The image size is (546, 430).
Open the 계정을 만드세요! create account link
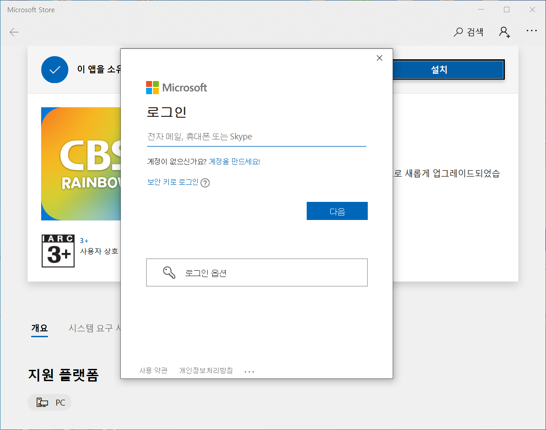click(x=234, y=162)
